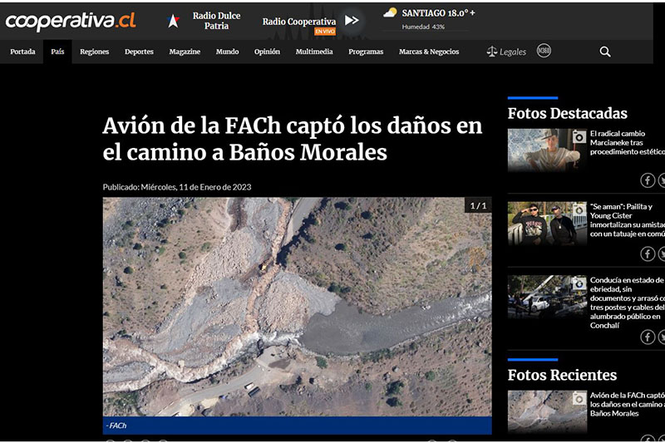This screenshot has height=443, width=665.
Task: Share Marcianeke photo story on Facebook
Action: 648,180
